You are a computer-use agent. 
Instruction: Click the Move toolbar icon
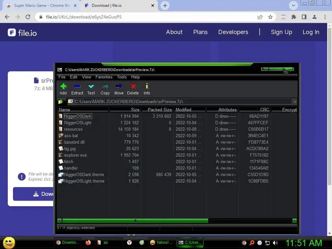(119, 89)
